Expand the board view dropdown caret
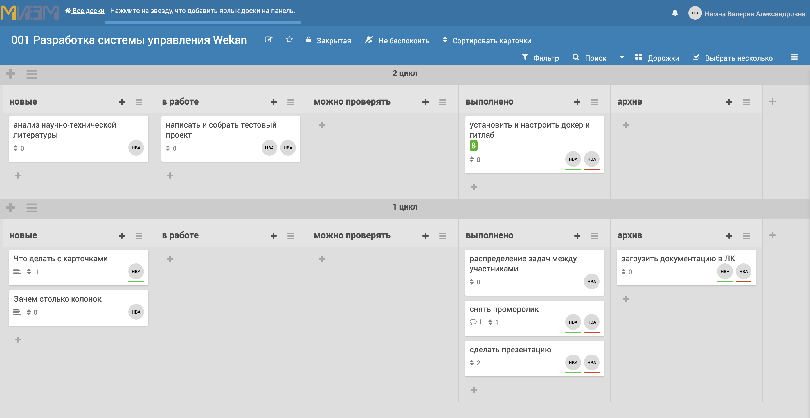The image size is (810, 418). [622, 57]
